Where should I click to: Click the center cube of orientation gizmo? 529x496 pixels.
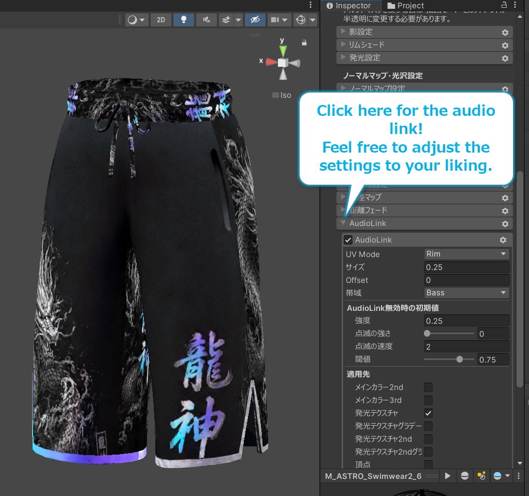click(283, 63)
